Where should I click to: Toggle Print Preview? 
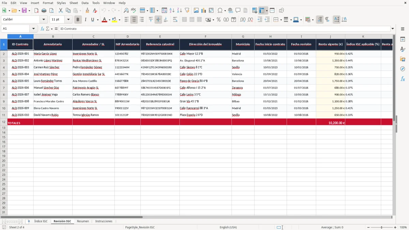[51, 11]
